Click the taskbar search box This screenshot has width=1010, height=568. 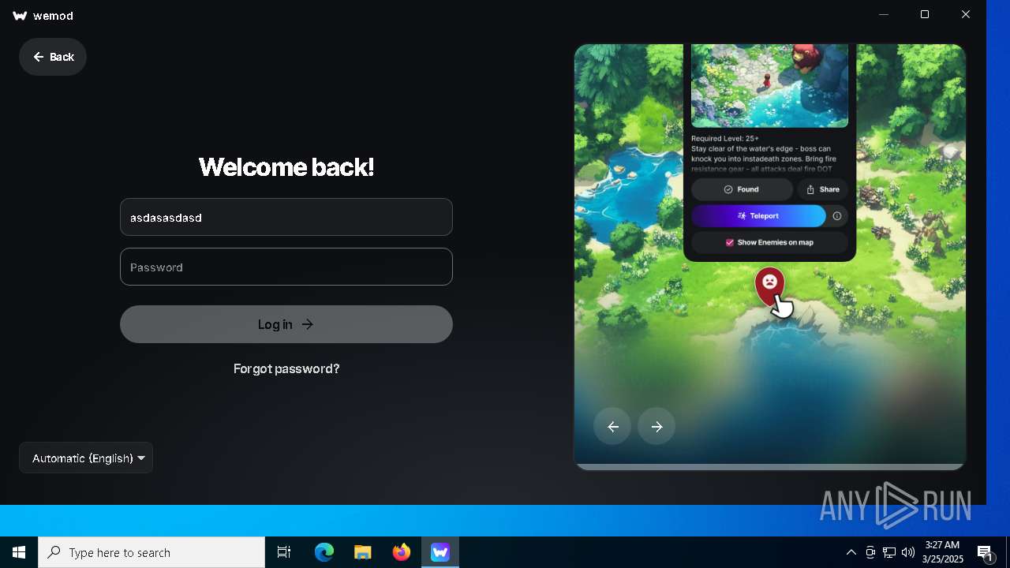click(151, 552)
